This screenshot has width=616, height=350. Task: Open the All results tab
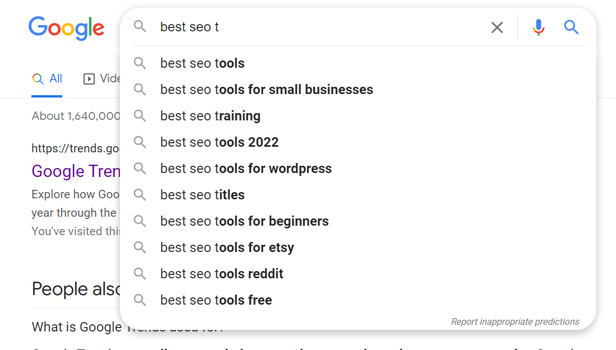[x=47, y=79]
